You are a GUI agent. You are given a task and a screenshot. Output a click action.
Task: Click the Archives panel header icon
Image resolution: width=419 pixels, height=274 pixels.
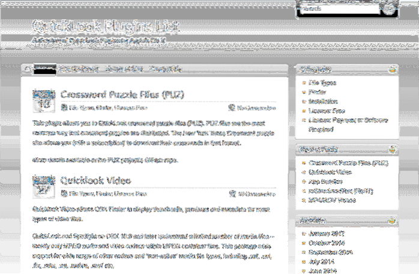pyautogui.click(x=392, y=220)
